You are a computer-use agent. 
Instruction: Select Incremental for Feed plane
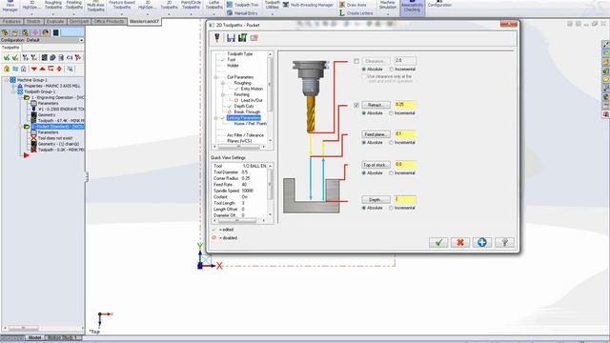tap(392, 143)
